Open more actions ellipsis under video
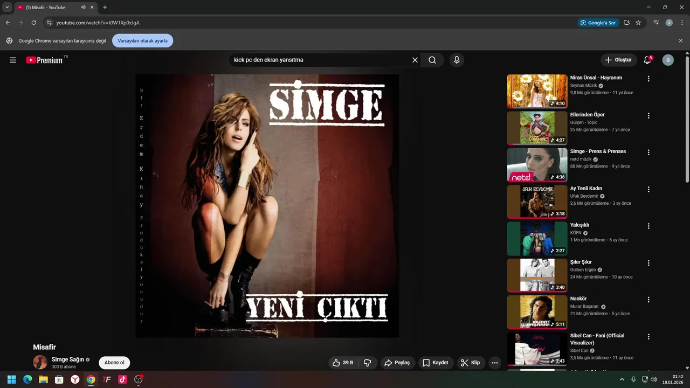This screenshot has height=388, width=690. [x=495, y=363]
